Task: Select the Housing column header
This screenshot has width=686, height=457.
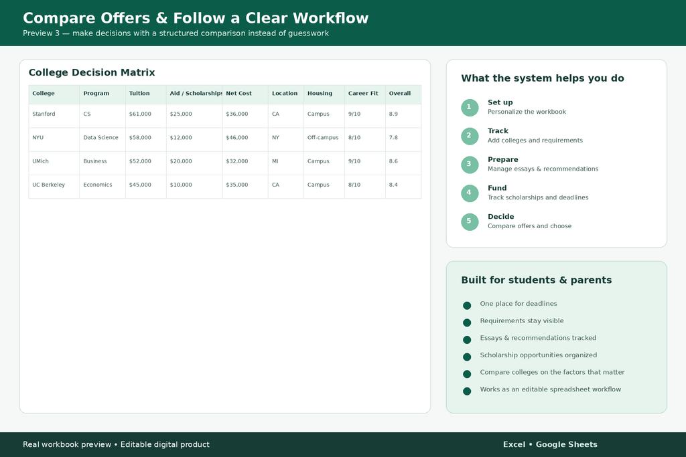Action: pos(324,94)
